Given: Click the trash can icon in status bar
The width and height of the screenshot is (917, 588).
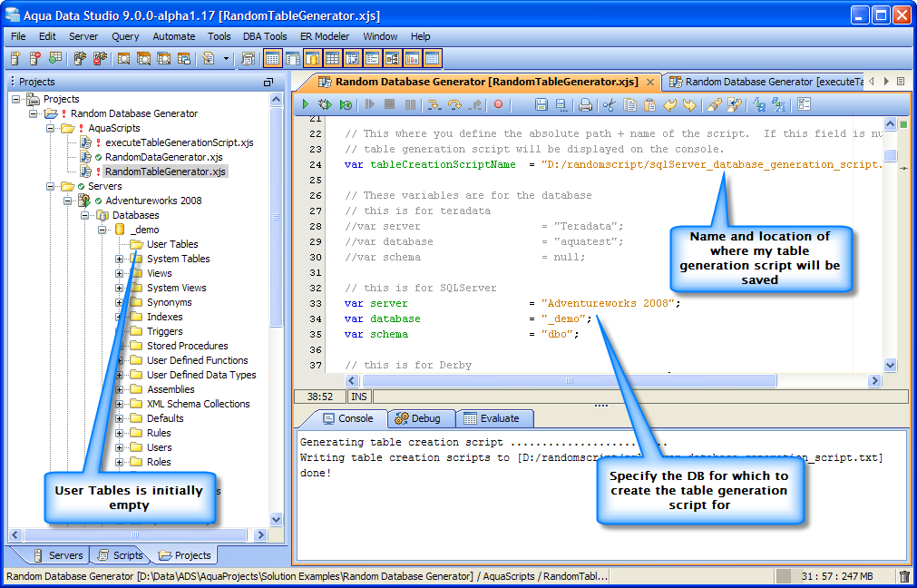Looking at the screenshot, I should pyautogui.click(x=904, y=576).
